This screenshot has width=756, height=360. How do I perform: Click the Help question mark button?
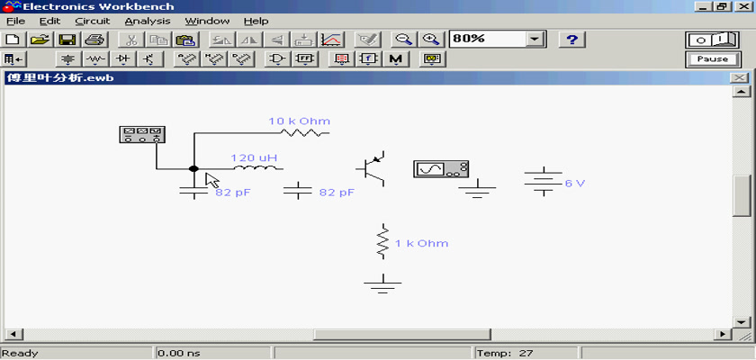point(571,40)
